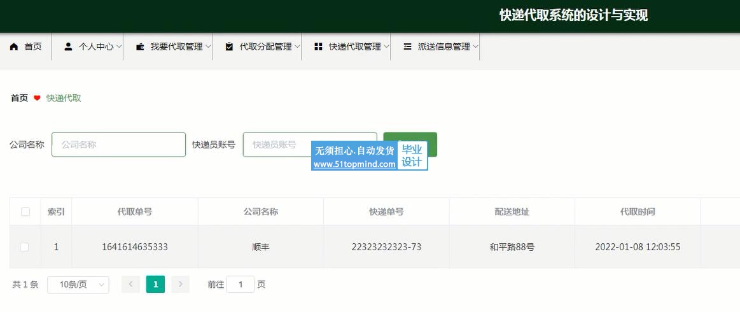Focus the 公司名称 search field

[x=118, y=145]
